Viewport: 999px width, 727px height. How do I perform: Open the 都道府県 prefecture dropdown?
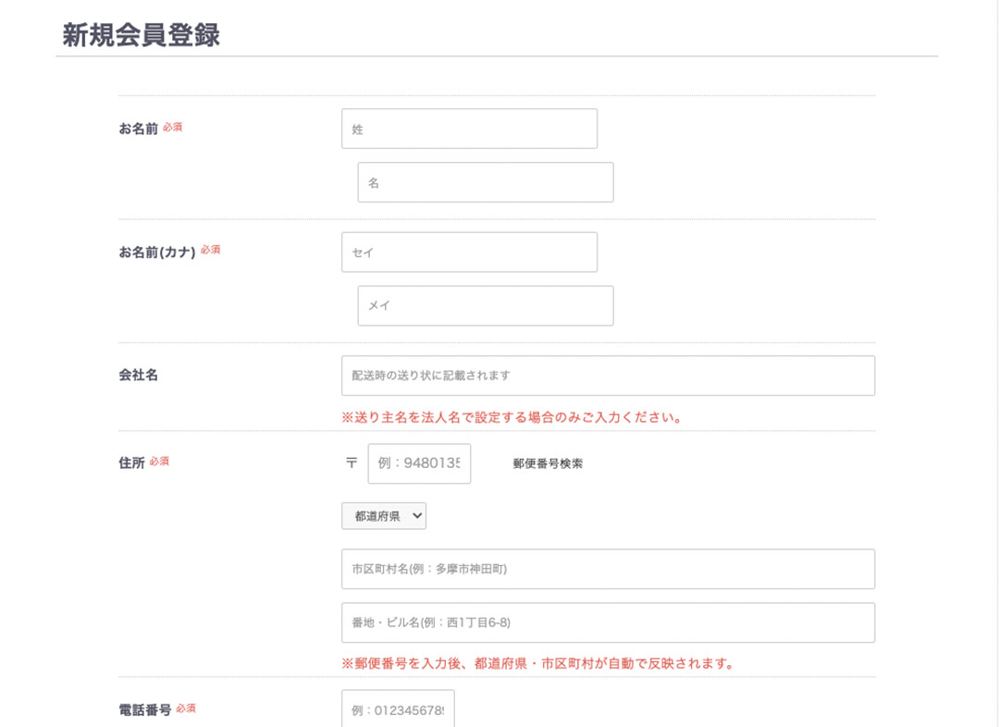pos(384,516)
